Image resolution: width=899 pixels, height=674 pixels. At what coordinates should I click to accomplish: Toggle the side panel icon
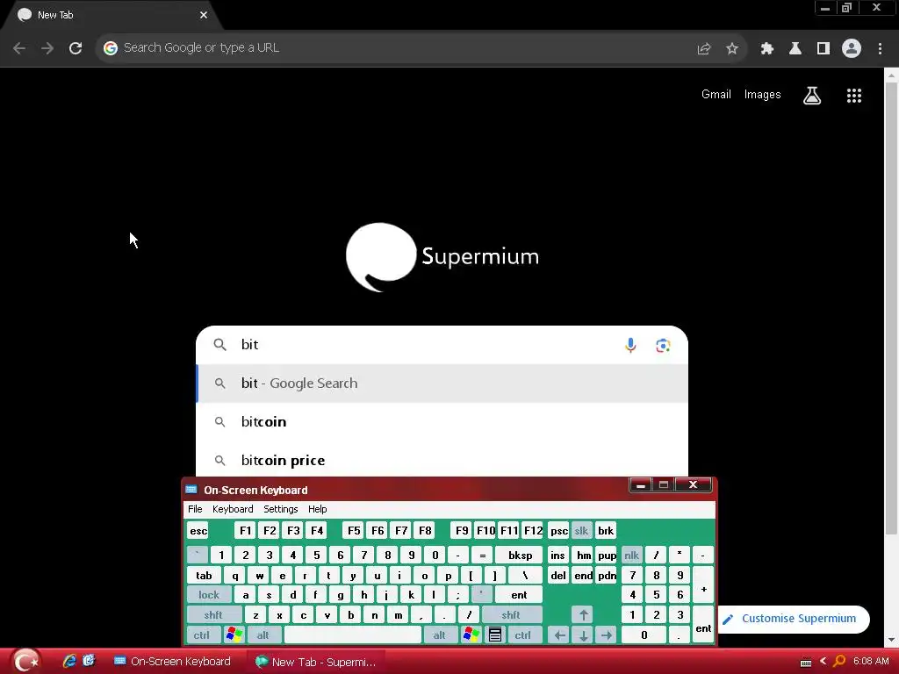823,48
